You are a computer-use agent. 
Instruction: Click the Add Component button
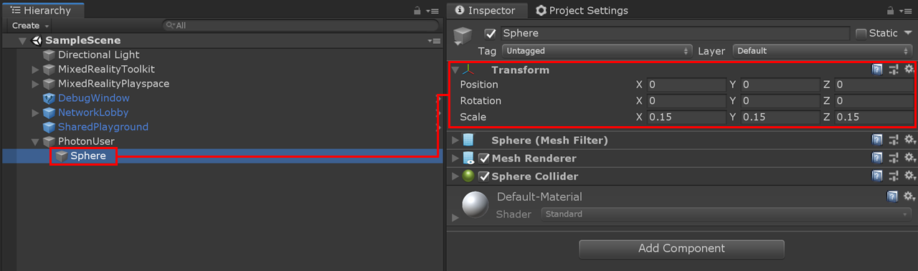(681, 249)
